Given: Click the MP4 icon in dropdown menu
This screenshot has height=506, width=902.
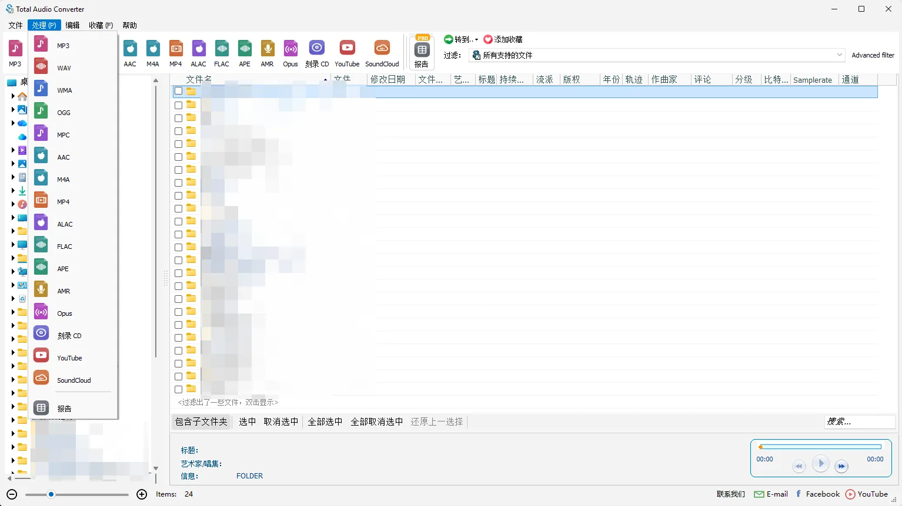Looking at the screenshot, I should [41, 200].
